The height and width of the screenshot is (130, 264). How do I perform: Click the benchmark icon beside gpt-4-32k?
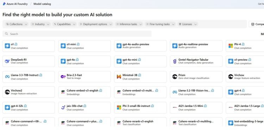point(25,106)
